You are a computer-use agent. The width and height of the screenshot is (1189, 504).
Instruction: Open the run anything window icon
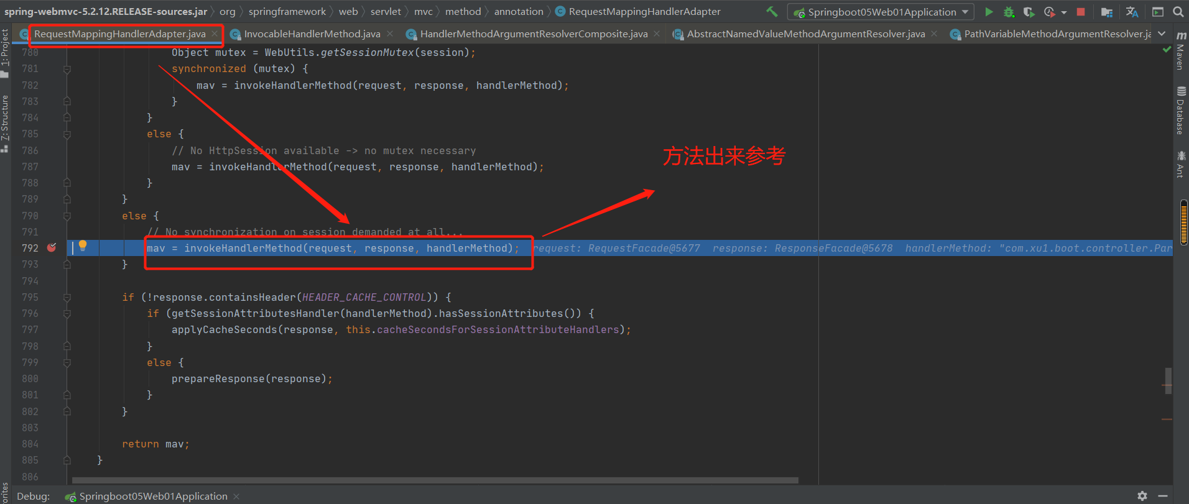point(1158,12)
